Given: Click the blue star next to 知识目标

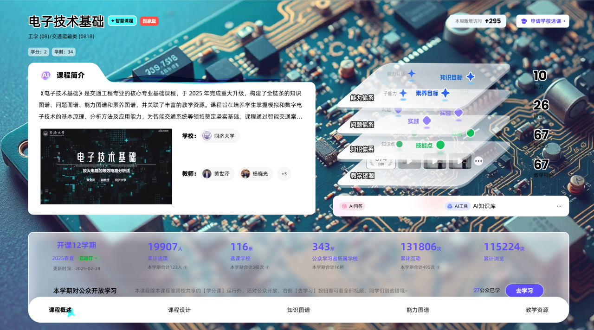Looking at the screenshot, I should (471, 77).
